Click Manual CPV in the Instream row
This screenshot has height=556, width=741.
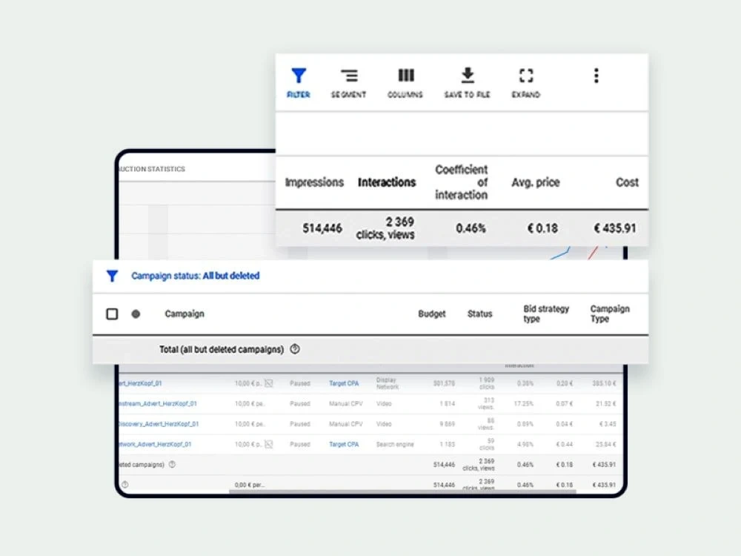[x=345, y=403]
